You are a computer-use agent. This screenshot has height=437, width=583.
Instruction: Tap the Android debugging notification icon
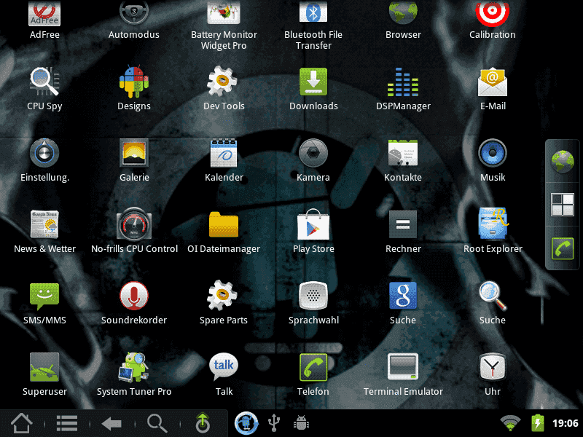pos(301,423)
